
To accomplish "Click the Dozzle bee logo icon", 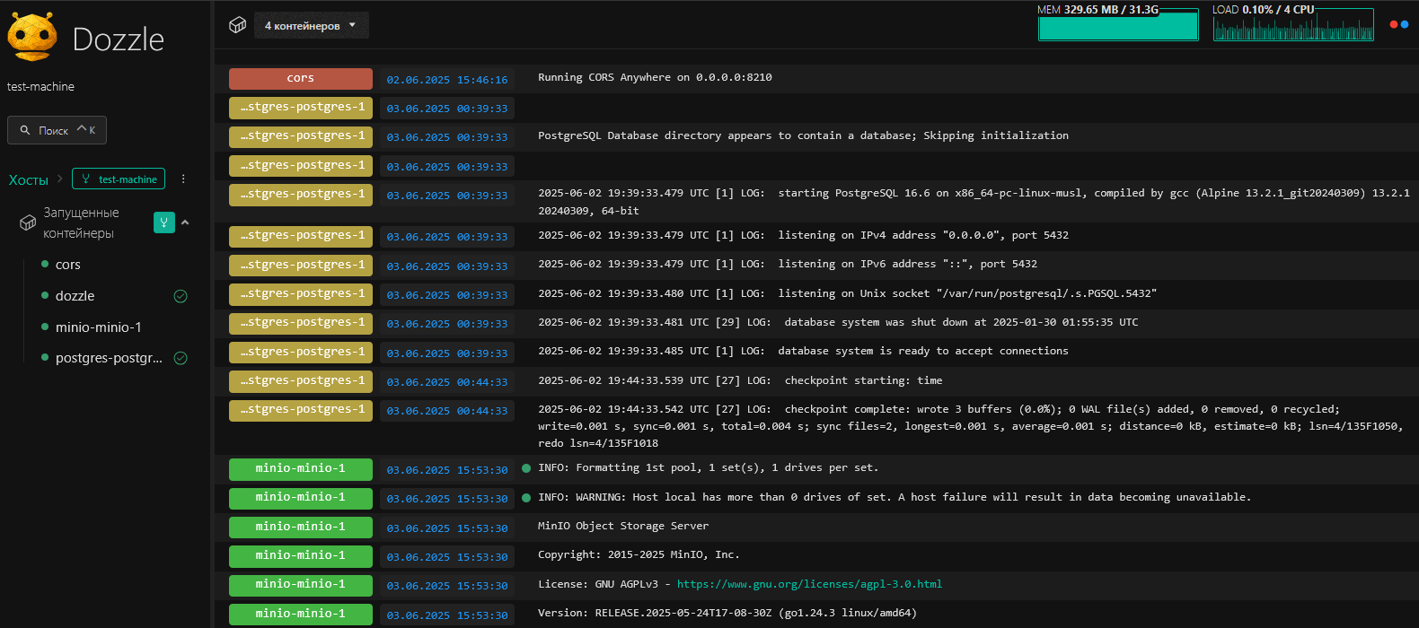I will tap(32, 37).
